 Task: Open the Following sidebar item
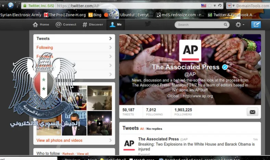(74, 48)
